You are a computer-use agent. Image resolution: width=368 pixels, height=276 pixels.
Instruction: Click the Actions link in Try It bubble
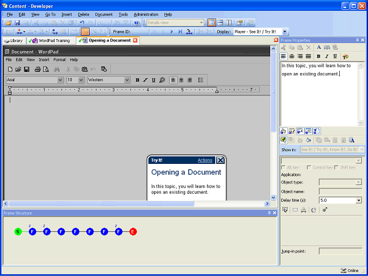coord(205,160)
